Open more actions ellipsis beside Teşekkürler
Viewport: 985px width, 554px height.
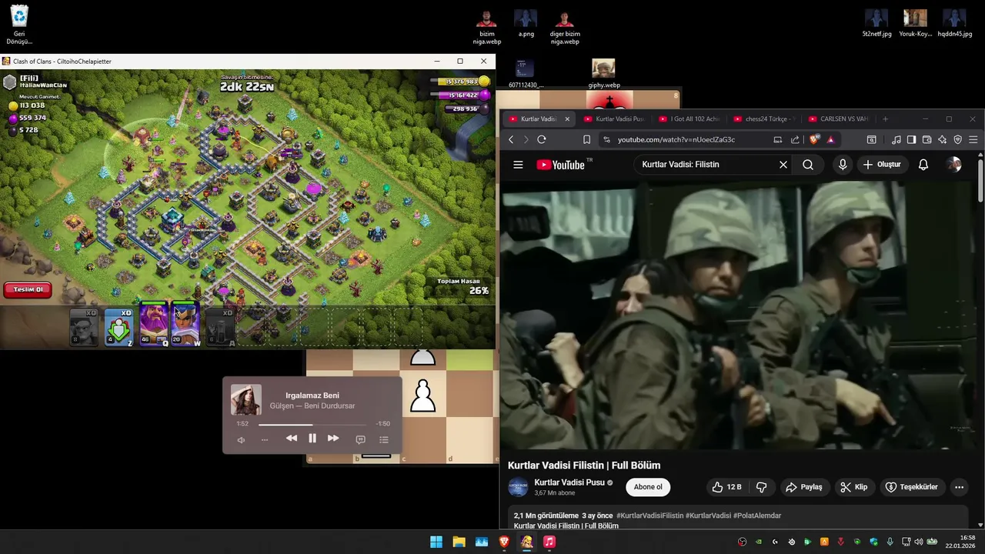tap(959, 487)
